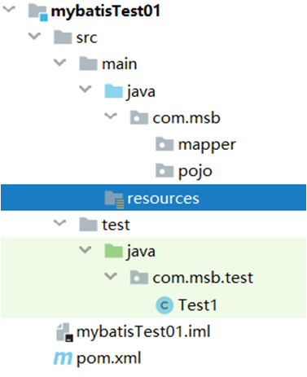Collapse the com.msb.test package chevron
Viewport: 307px width, 377px height.
point(111,276)
